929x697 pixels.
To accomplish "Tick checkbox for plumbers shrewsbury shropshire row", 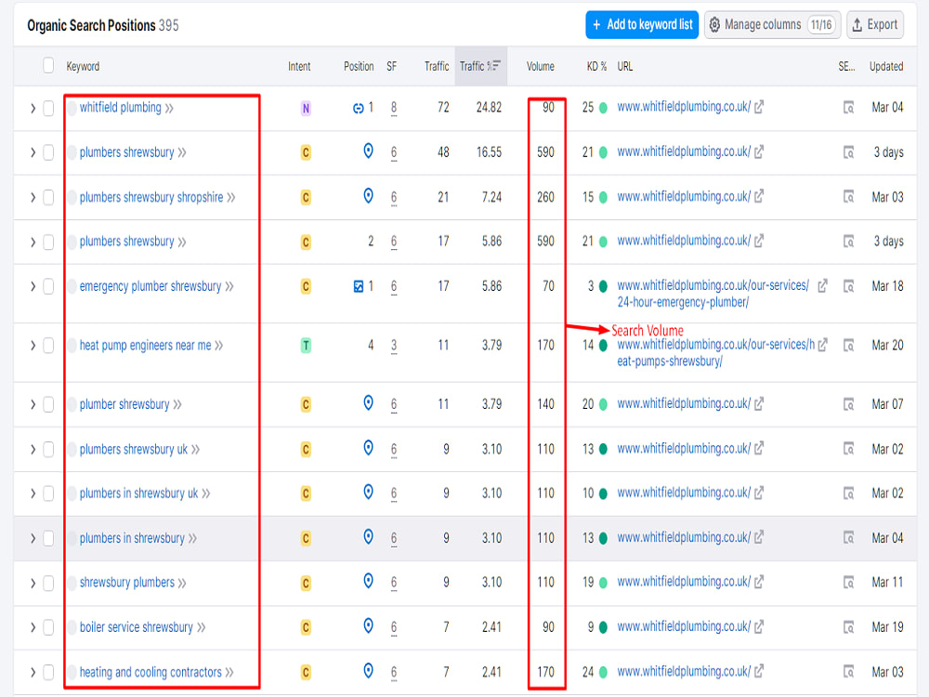I will pyautogui.click(x=48, y=197).
